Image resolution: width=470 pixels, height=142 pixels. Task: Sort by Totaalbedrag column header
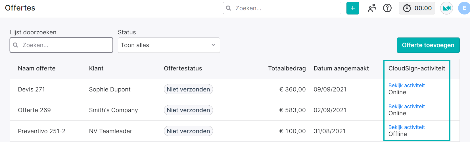click(x=287, y=68)
